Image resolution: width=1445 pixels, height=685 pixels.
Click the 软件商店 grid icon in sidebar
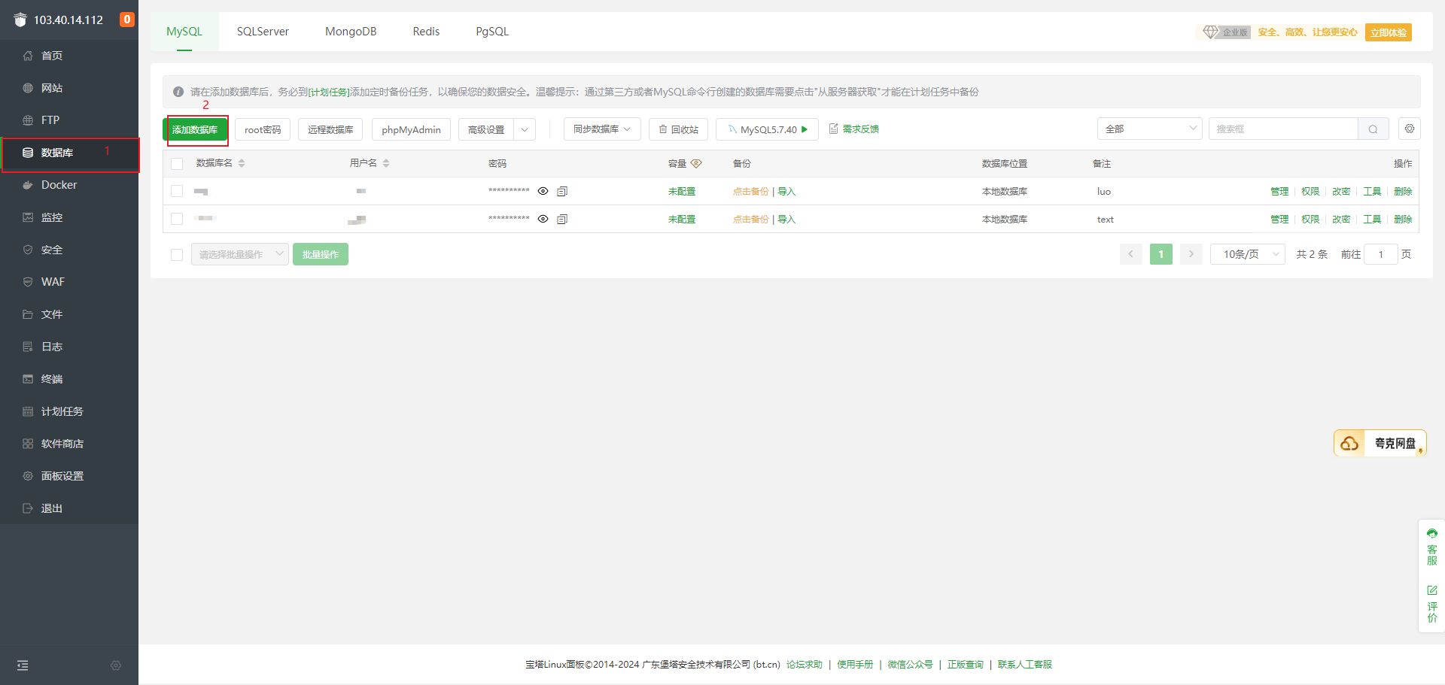(28, 444)
